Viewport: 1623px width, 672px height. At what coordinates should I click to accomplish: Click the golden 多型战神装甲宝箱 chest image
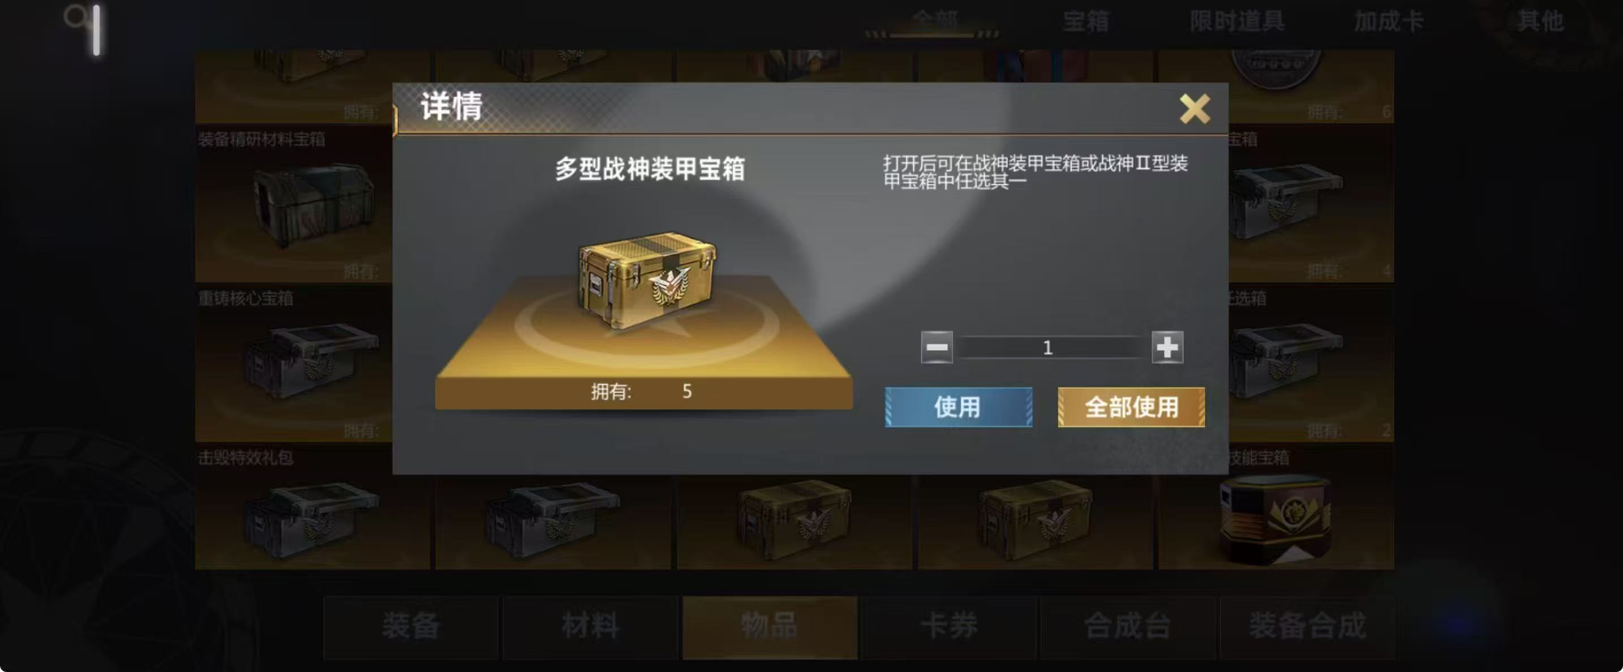[x=646, y=279]
